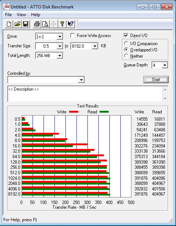Expand the Controlled by combo box
176x226 pixels.
tap(81, 80)
